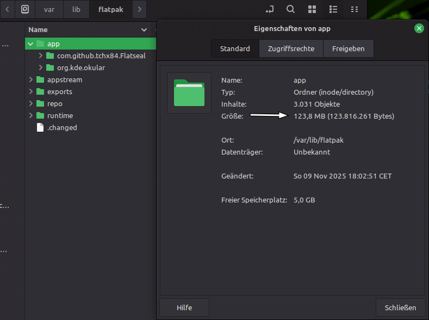Switch to the Zugriffsrechte tab
The image size is (429, 320).
(291, 49)
